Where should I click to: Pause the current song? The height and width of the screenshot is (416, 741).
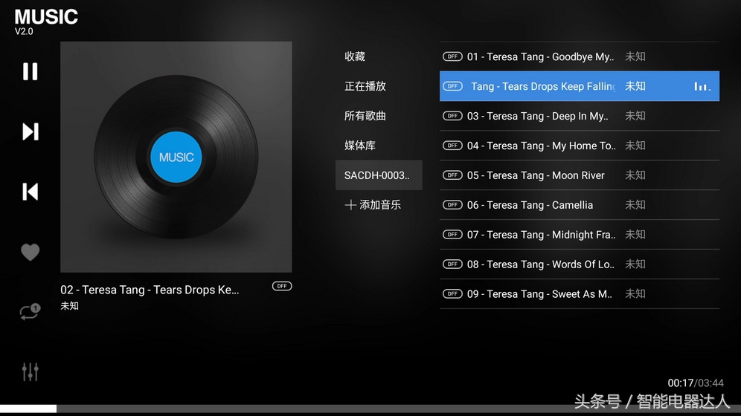(31, 72)
